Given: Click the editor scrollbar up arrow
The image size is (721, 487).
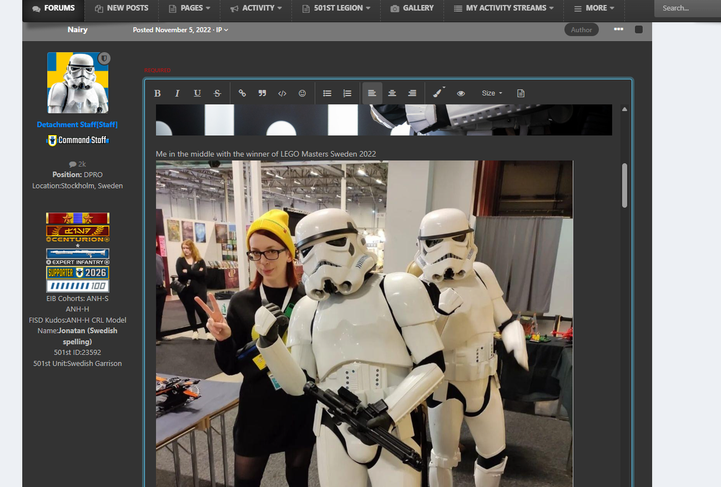Looking at the screenshot, I should pyautogui.click(x=625, y=109).
